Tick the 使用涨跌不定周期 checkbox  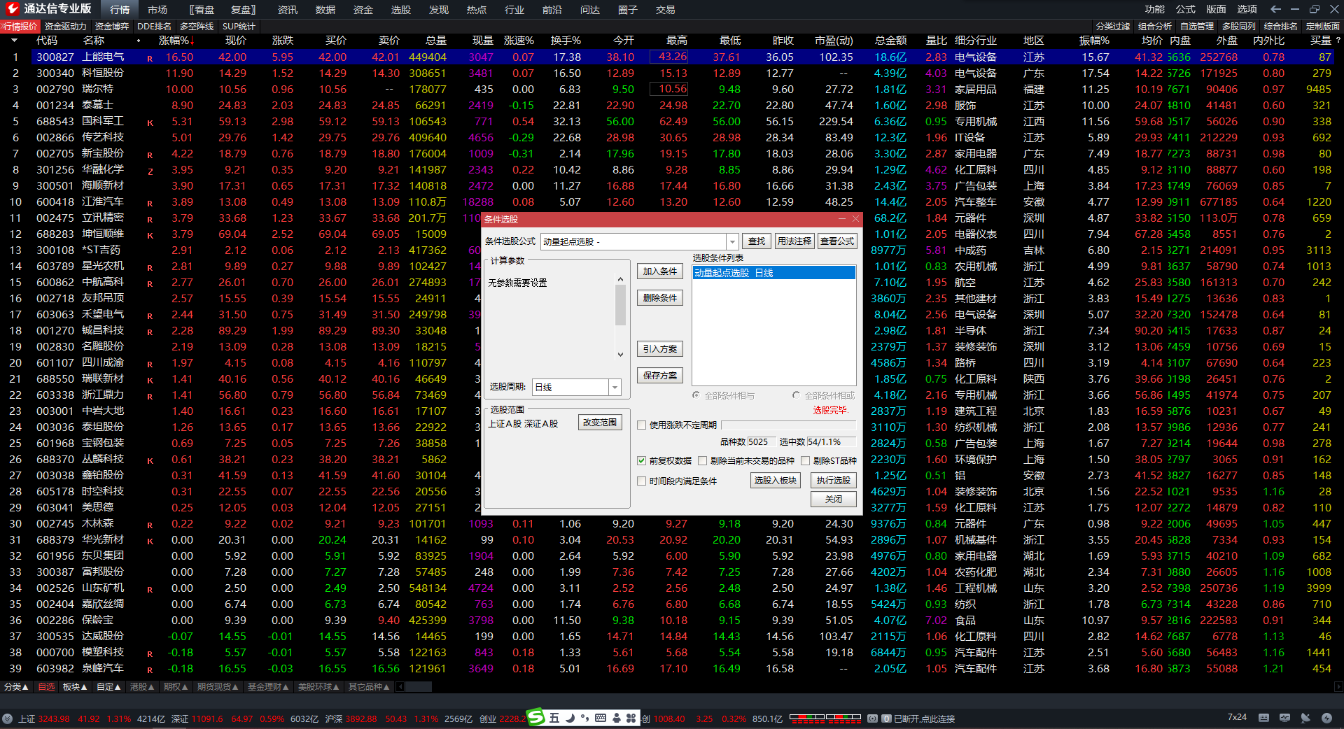pyautogui.click(x=641, y=425)
